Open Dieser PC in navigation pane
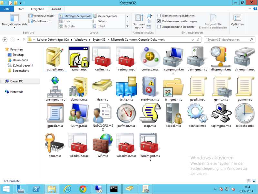Viewport: 258px width, 194px height. click(16, 81)
